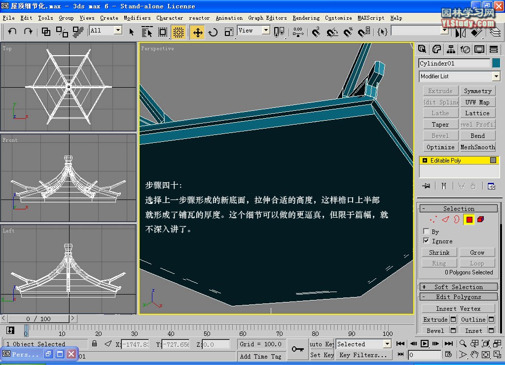Image resolution: width=505 pixels, height=365 pixels.
Task: Click the Zoom viewport navigation icon
Action: (x=463, y=343)
